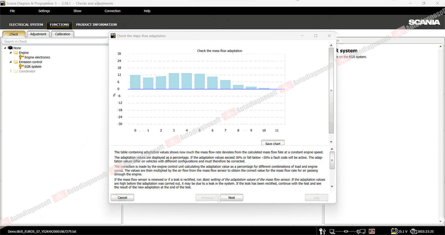This screenshot has height=235, width=445.
Task: Click the description scrollbar up arrow
Action: coord(332,149)
